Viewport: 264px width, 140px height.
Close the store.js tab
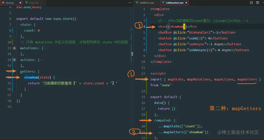point(20,3)
